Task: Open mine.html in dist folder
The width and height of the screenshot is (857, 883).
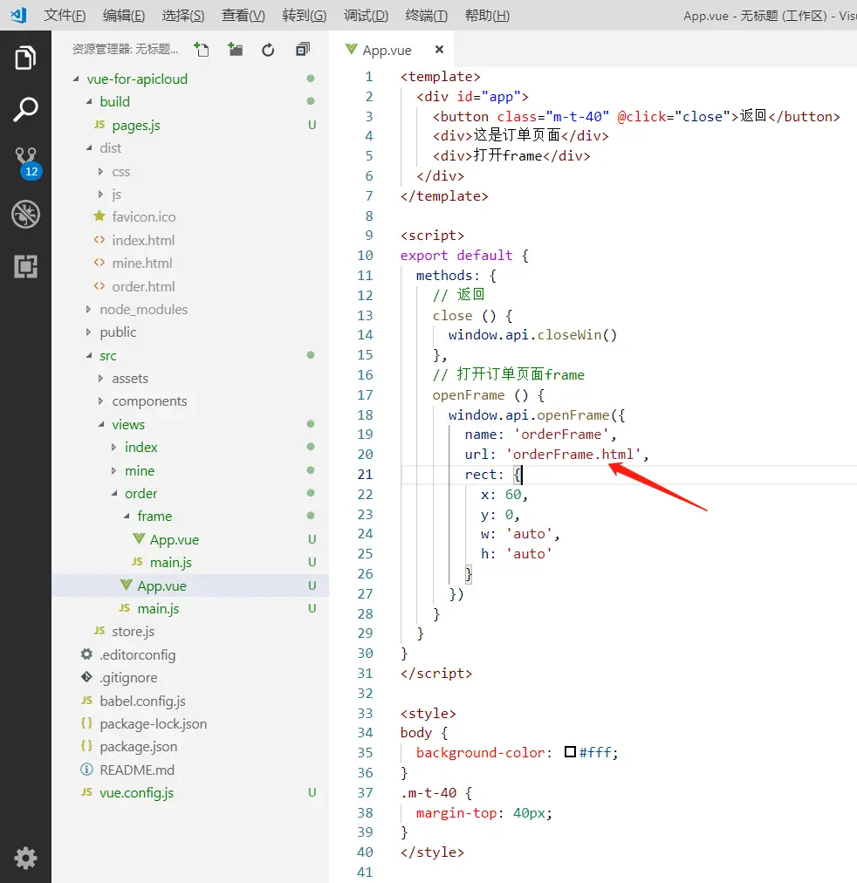Action: pos(142,263)
